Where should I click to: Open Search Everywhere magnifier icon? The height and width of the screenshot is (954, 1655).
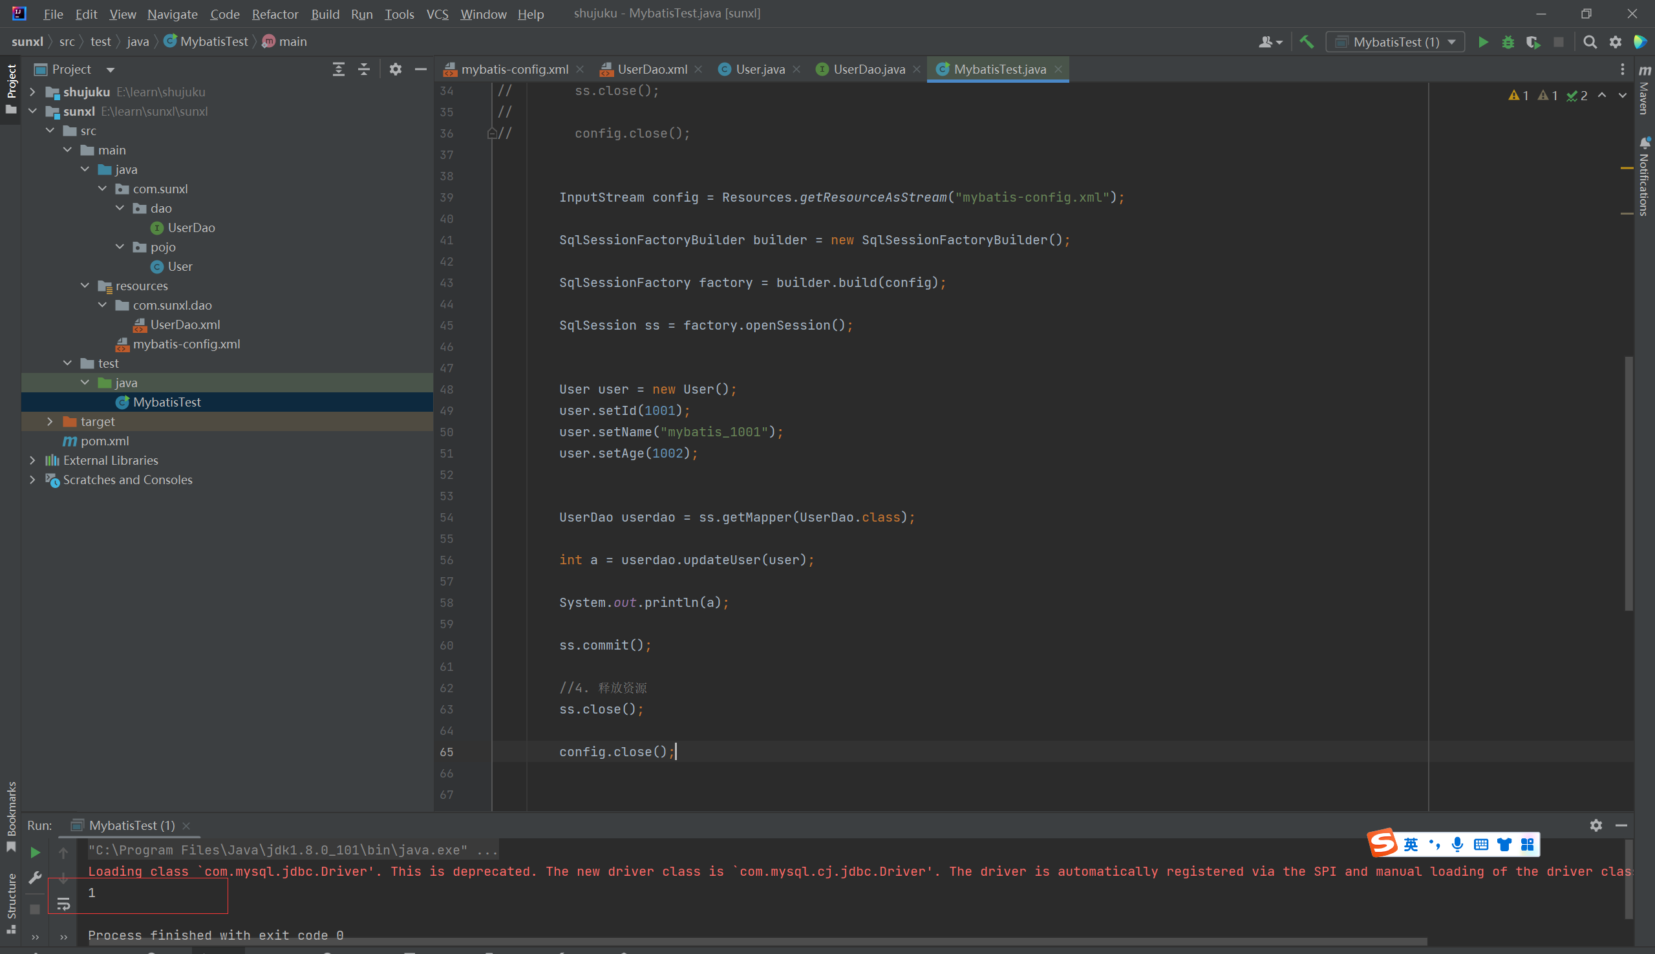pyautogui.click(x=1590, y=42)
